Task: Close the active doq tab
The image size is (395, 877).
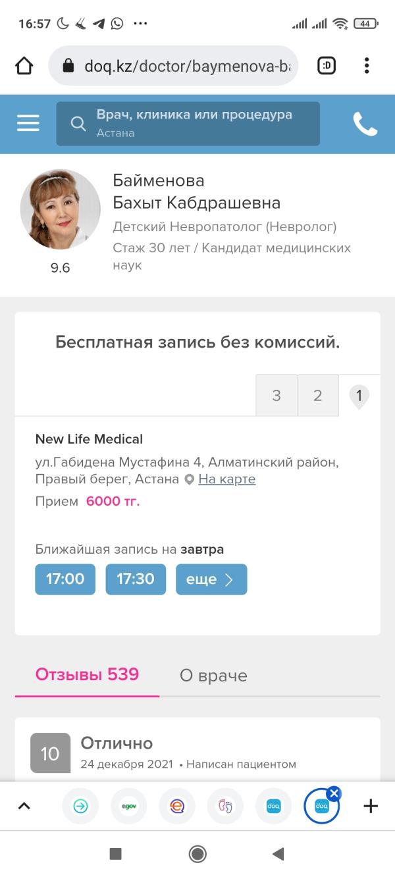Action: (334, 793)
